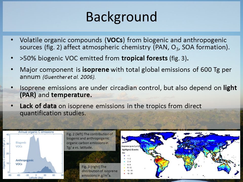The image size is (243, 182).
Task: Click the 'tropical forests' bold text
Action: [145, 58]
